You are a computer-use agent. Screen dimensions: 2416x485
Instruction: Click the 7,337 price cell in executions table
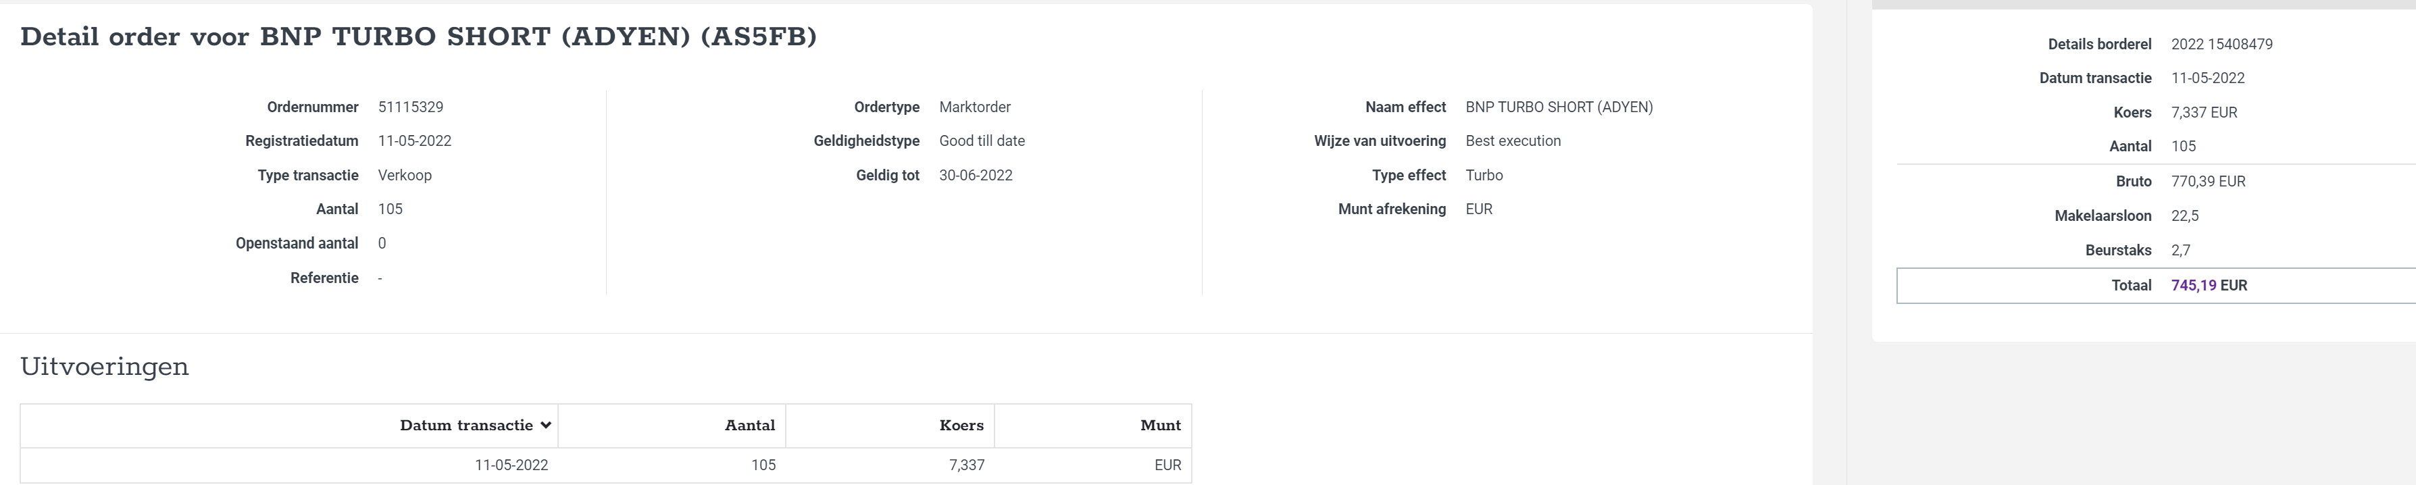(966, 465)
